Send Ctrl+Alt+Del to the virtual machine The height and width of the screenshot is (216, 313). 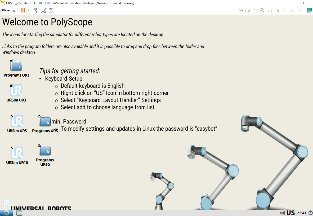[35, 10]
